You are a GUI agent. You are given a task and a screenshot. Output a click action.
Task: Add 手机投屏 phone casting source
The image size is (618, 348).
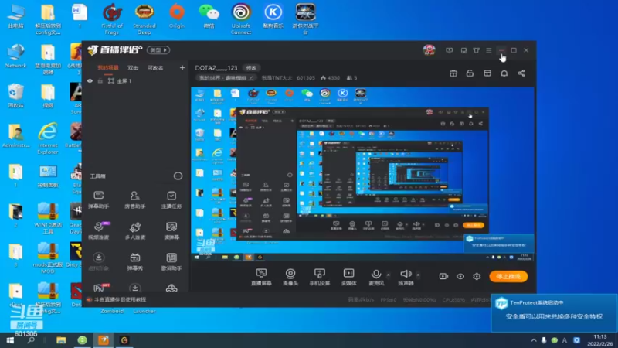tap(320, 277)
